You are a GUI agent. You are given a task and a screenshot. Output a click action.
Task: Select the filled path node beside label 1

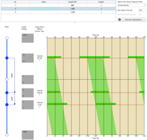click(x=7, y=105)
